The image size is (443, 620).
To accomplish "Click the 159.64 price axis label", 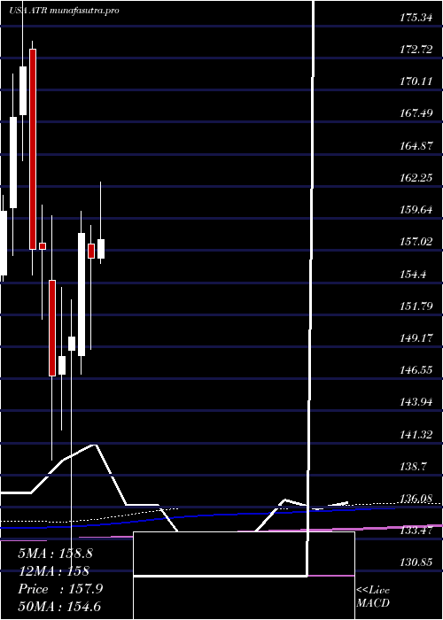I will pos(416,210).
